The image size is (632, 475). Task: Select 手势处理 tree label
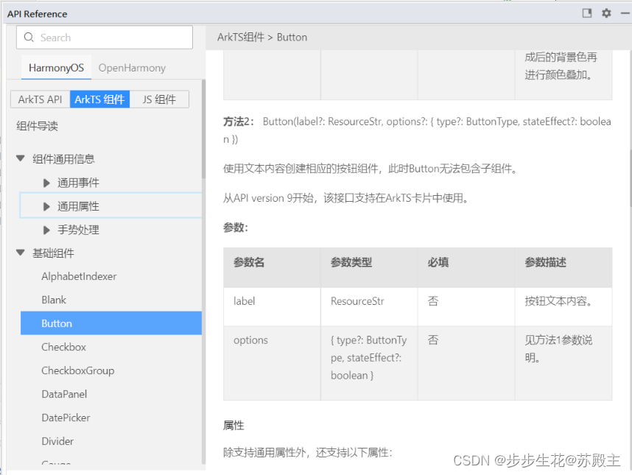(78, 230)
